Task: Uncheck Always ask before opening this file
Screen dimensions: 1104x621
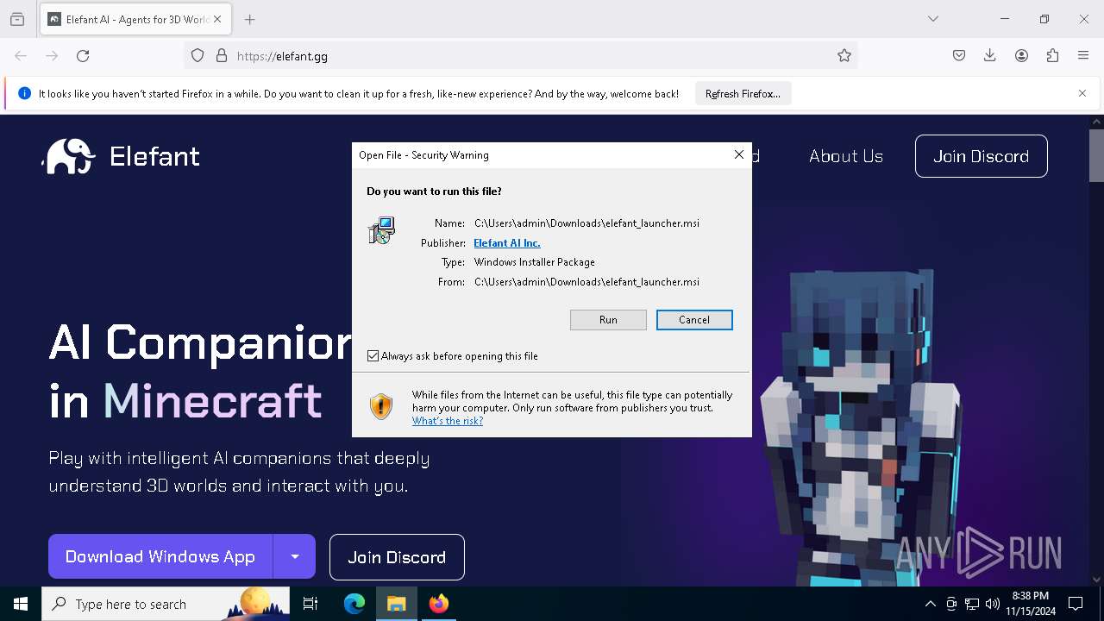Action: (x=373, y=355)
